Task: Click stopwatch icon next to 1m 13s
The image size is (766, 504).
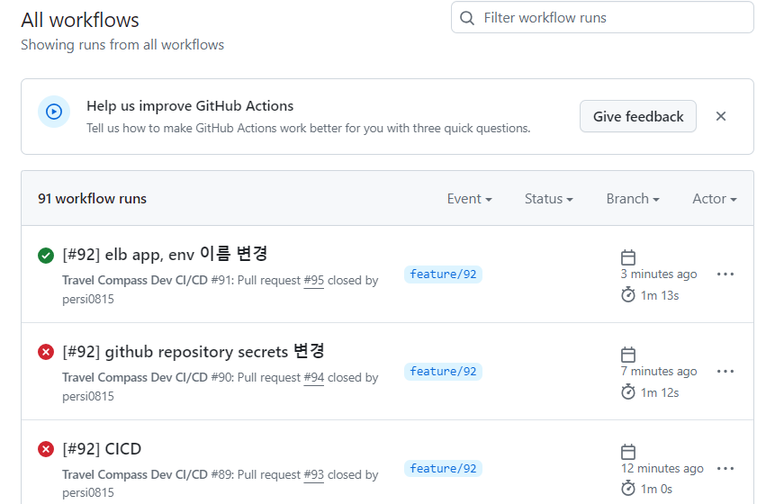Action: (628, 295)
